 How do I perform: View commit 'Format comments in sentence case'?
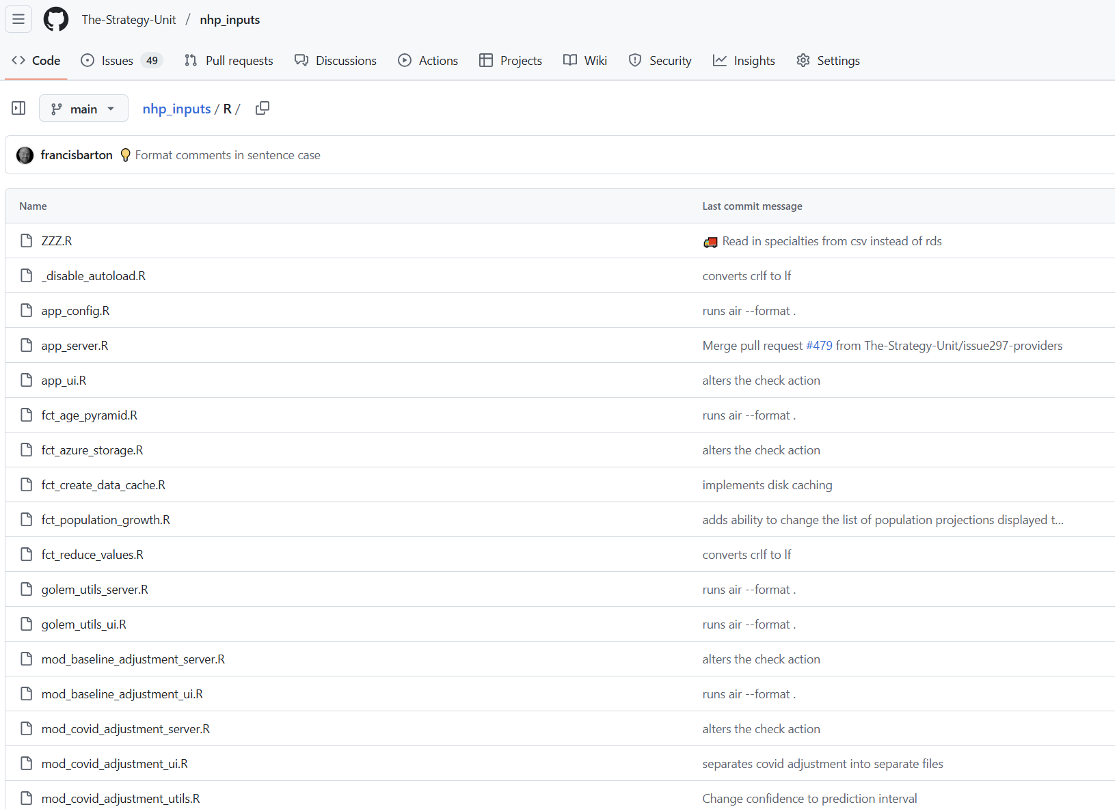[x=228, y=155]
